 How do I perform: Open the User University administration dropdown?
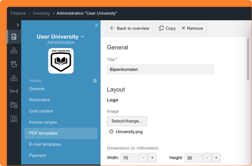[82, 37]
